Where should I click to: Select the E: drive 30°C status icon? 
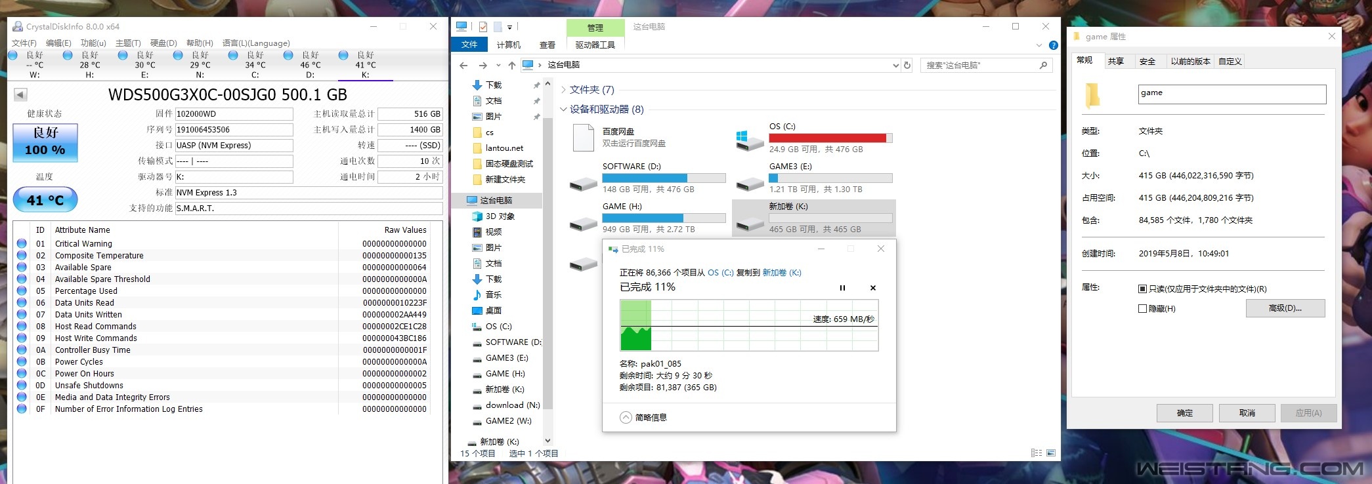pyautogui.click(x=123, y=56)
